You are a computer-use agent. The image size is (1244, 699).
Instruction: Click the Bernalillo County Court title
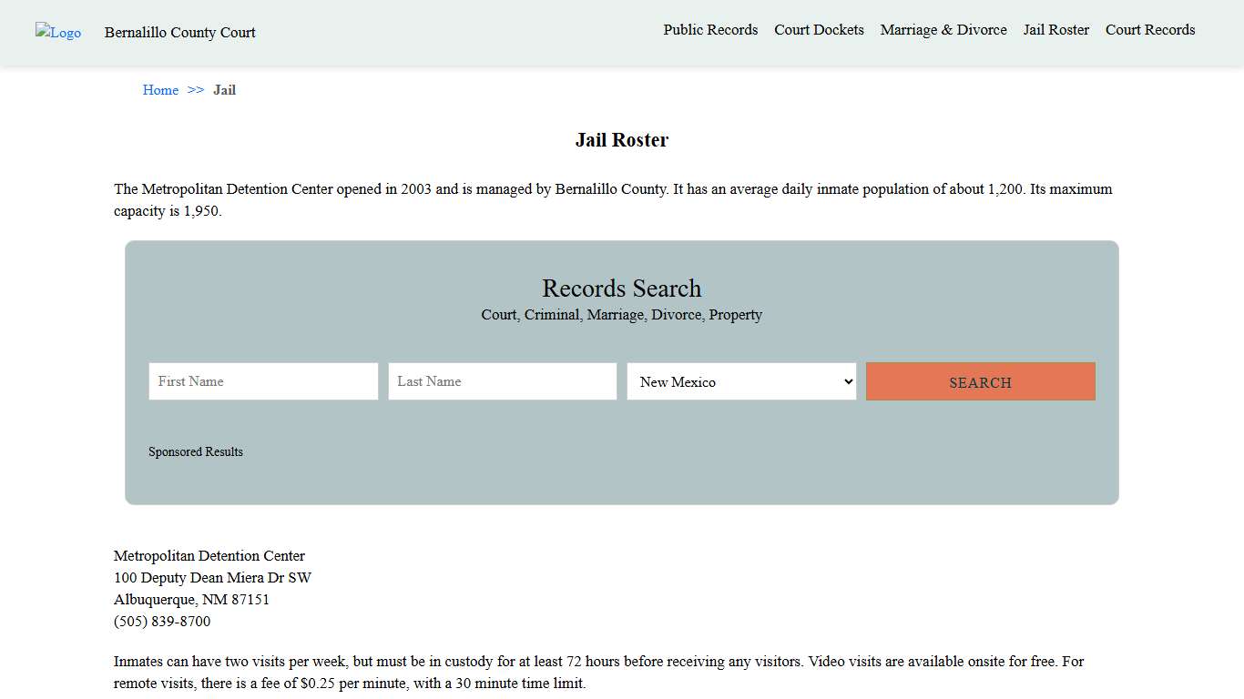click(179, 33)
